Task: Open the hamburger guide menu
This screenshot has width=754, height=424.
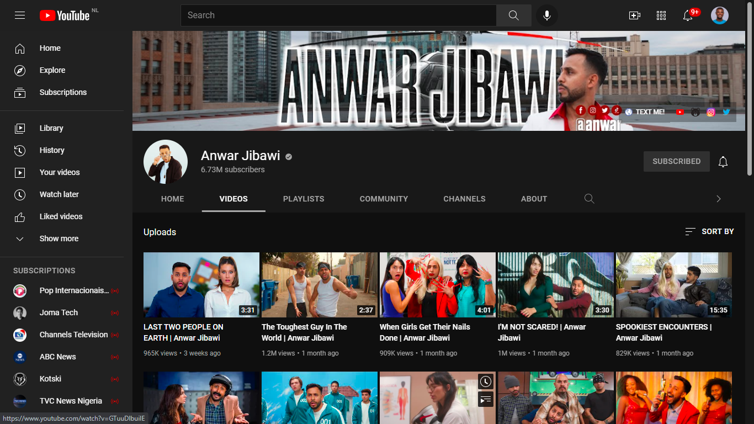Action: pos(20,15)
